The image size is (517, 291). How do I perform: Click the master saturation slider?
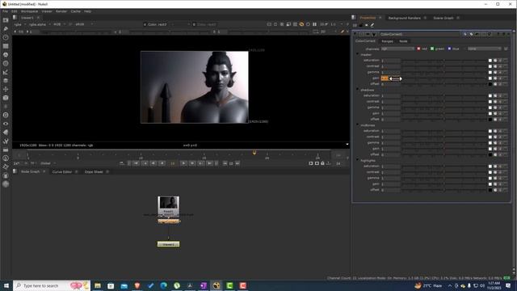[x=443, y=61]
